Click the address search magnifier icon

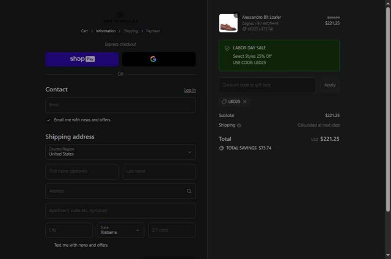coord(189,191)
